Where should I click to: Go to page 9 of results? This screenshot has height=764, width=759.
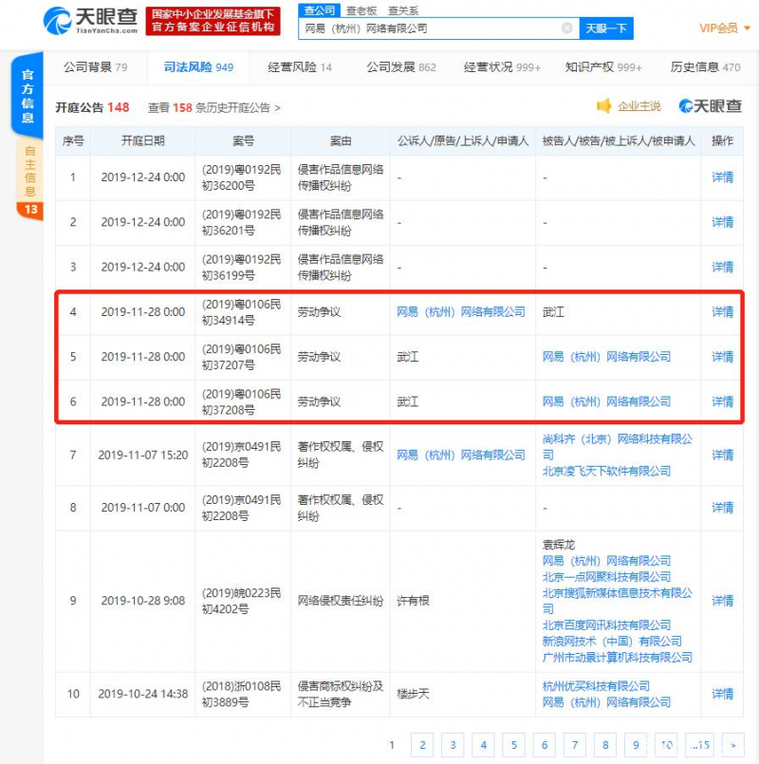pos(636,744)
